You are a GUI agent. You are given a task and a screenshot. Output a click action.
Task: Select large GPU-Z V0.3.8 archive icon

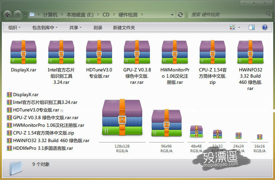137,52
